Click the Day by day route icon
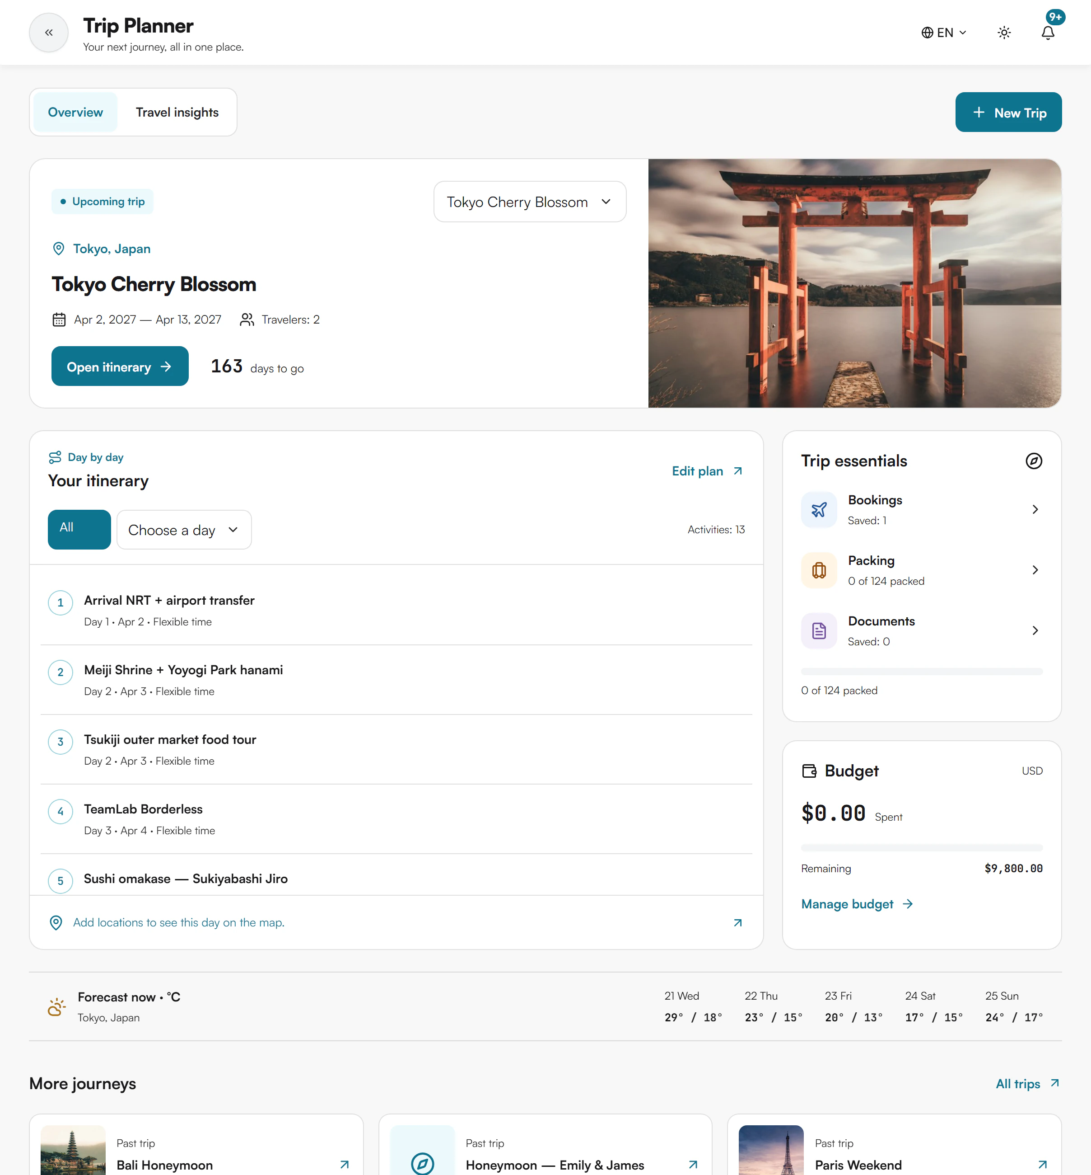The width and height of the screenshot is (1091, 1175). [x=55, y=457]
